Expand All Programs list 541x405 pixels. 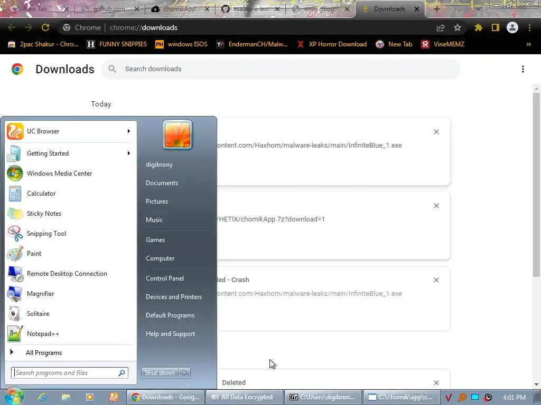69,353
